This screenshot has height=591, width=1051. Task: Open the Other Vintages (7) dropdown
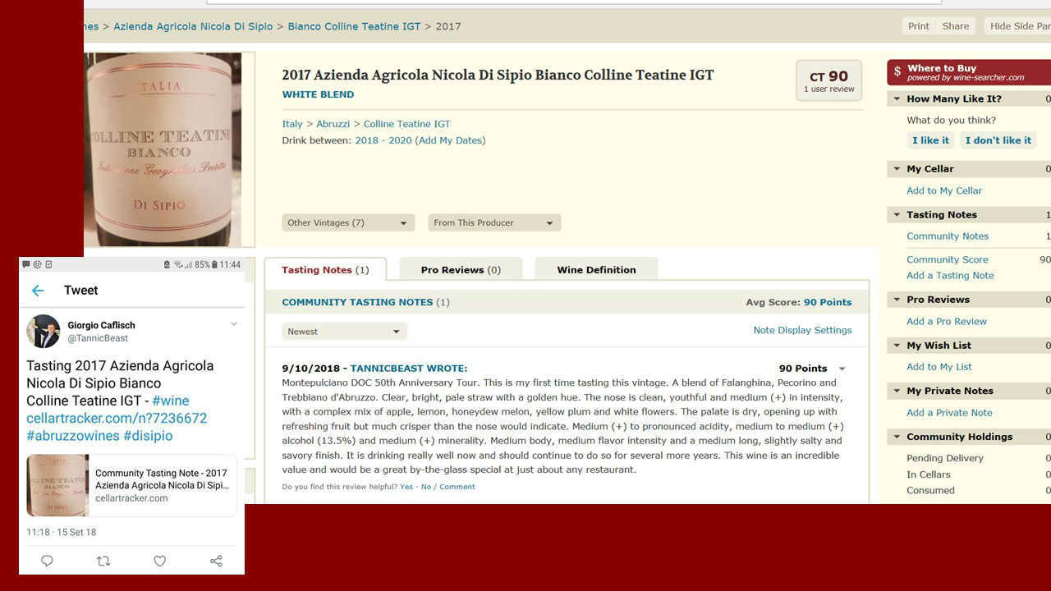tap(348, 222)
